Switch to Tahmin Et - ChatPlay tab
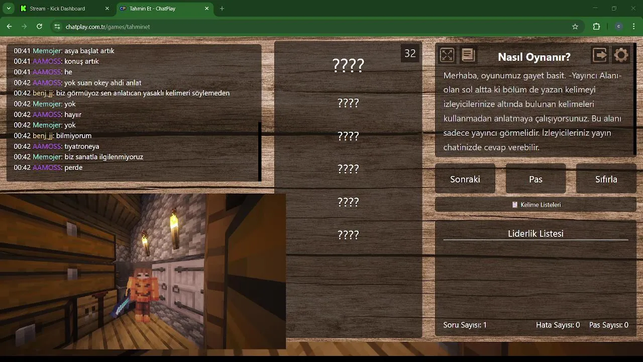643x362 pixels. (x=165, y=9)
